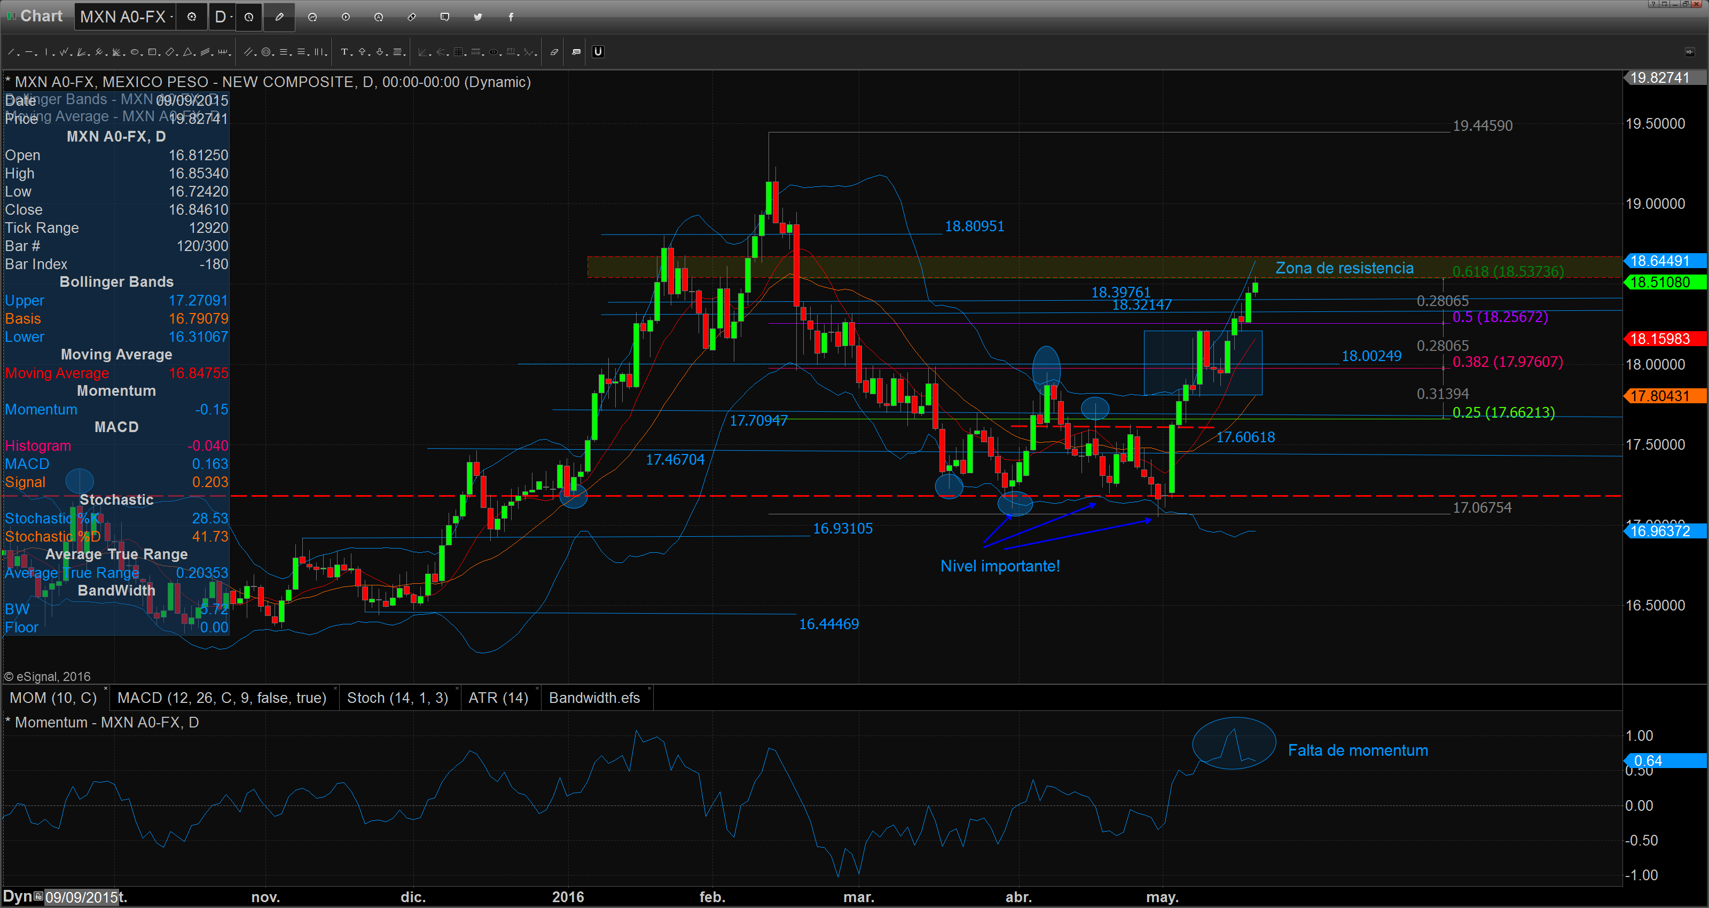The height and width of the screenshot is (908, 1709).
Task: Click the blue 18.64491 price marker
Action: point(1665,261)
